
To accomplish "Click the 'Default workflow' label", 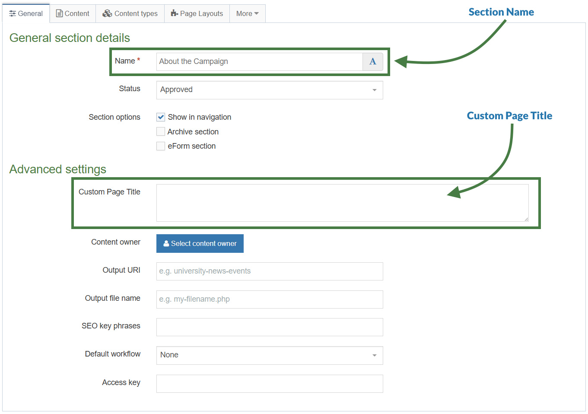I will 113,354.
